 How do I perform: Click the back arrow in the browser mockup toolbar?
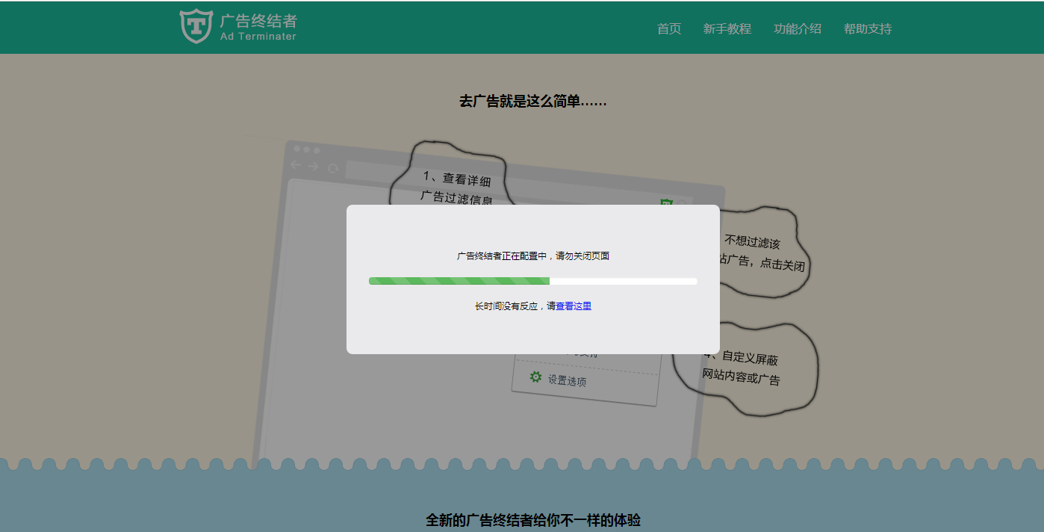pyautogui.click(x=296, y=165)
